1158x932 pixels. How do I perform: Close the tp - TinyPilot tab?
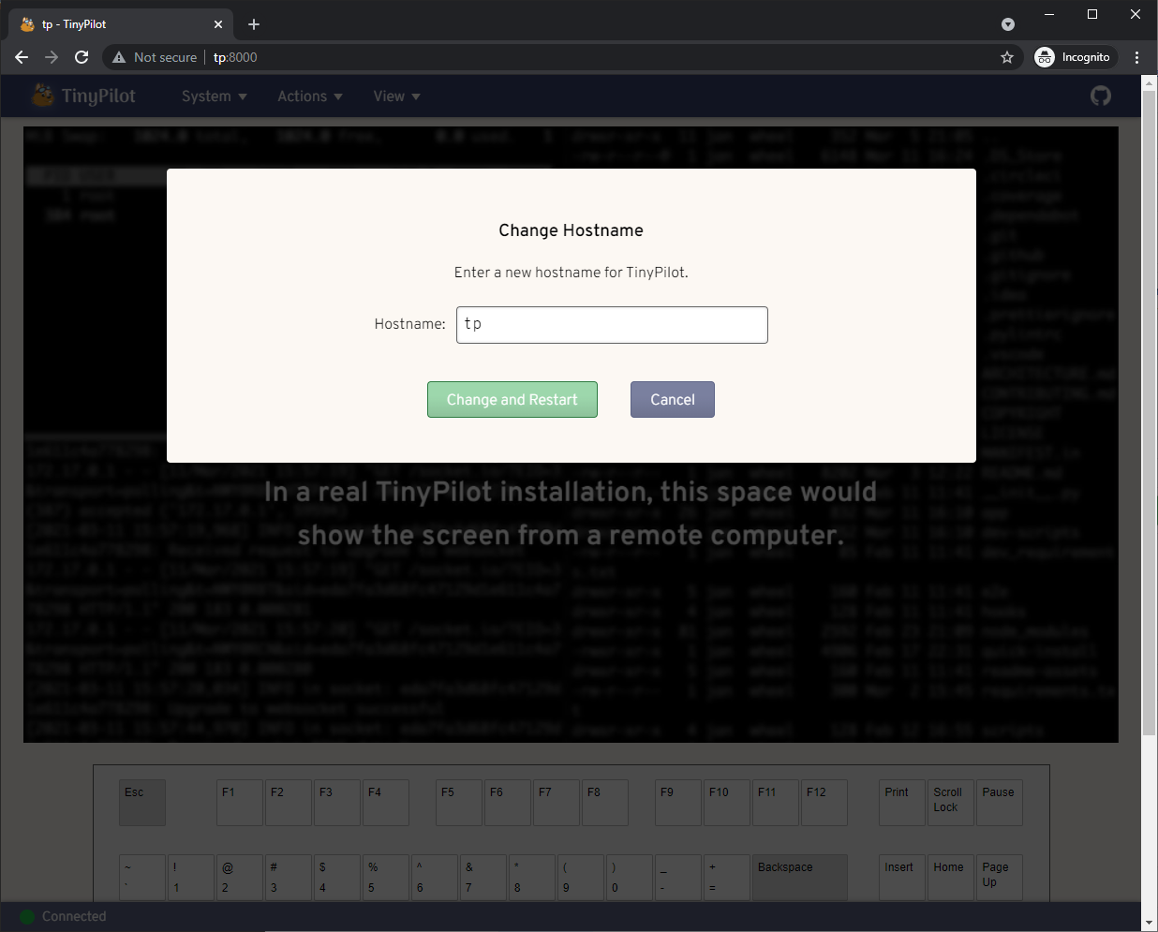218,24
